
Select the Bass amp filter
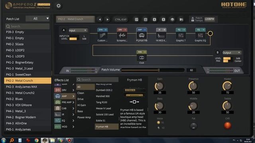point(80,111)
